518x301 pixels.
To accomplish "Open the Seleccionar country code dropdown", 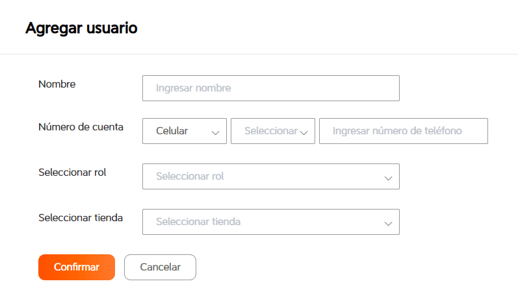I will (272, 131).
